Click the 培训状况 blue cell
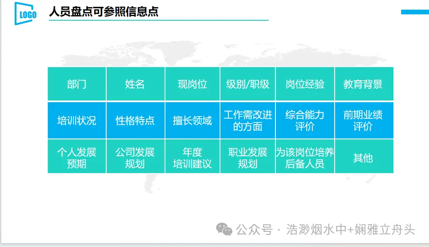The height and width of the screenshot is (247, 429). click(x=77, y=120)
